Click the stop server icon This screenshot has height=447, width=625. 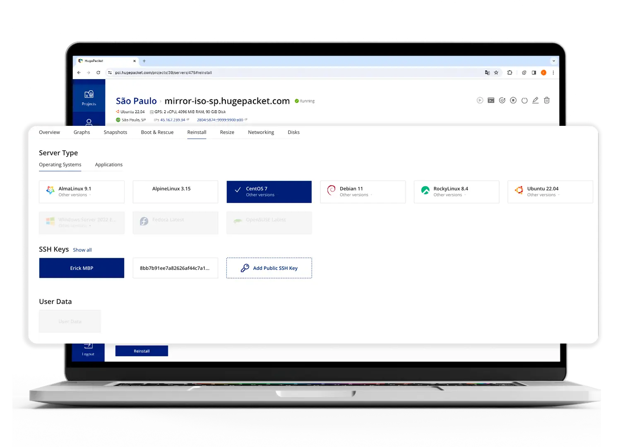point(513,100)
